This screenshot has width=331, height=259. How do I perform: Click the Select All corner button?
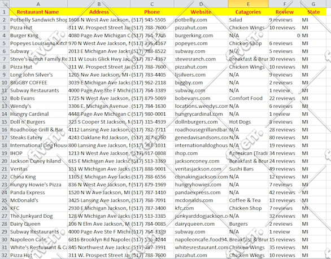(5, 4)
